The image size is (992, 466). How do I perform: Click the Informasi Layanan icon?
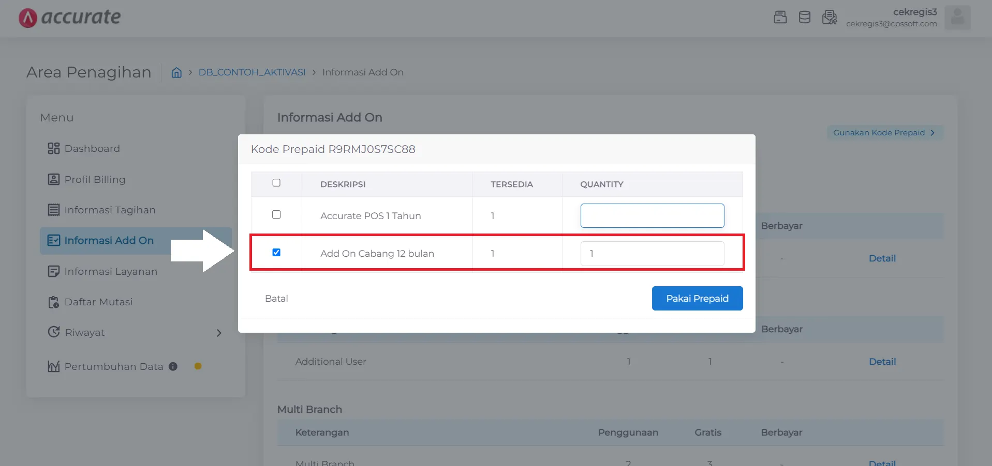pos(53,271)
